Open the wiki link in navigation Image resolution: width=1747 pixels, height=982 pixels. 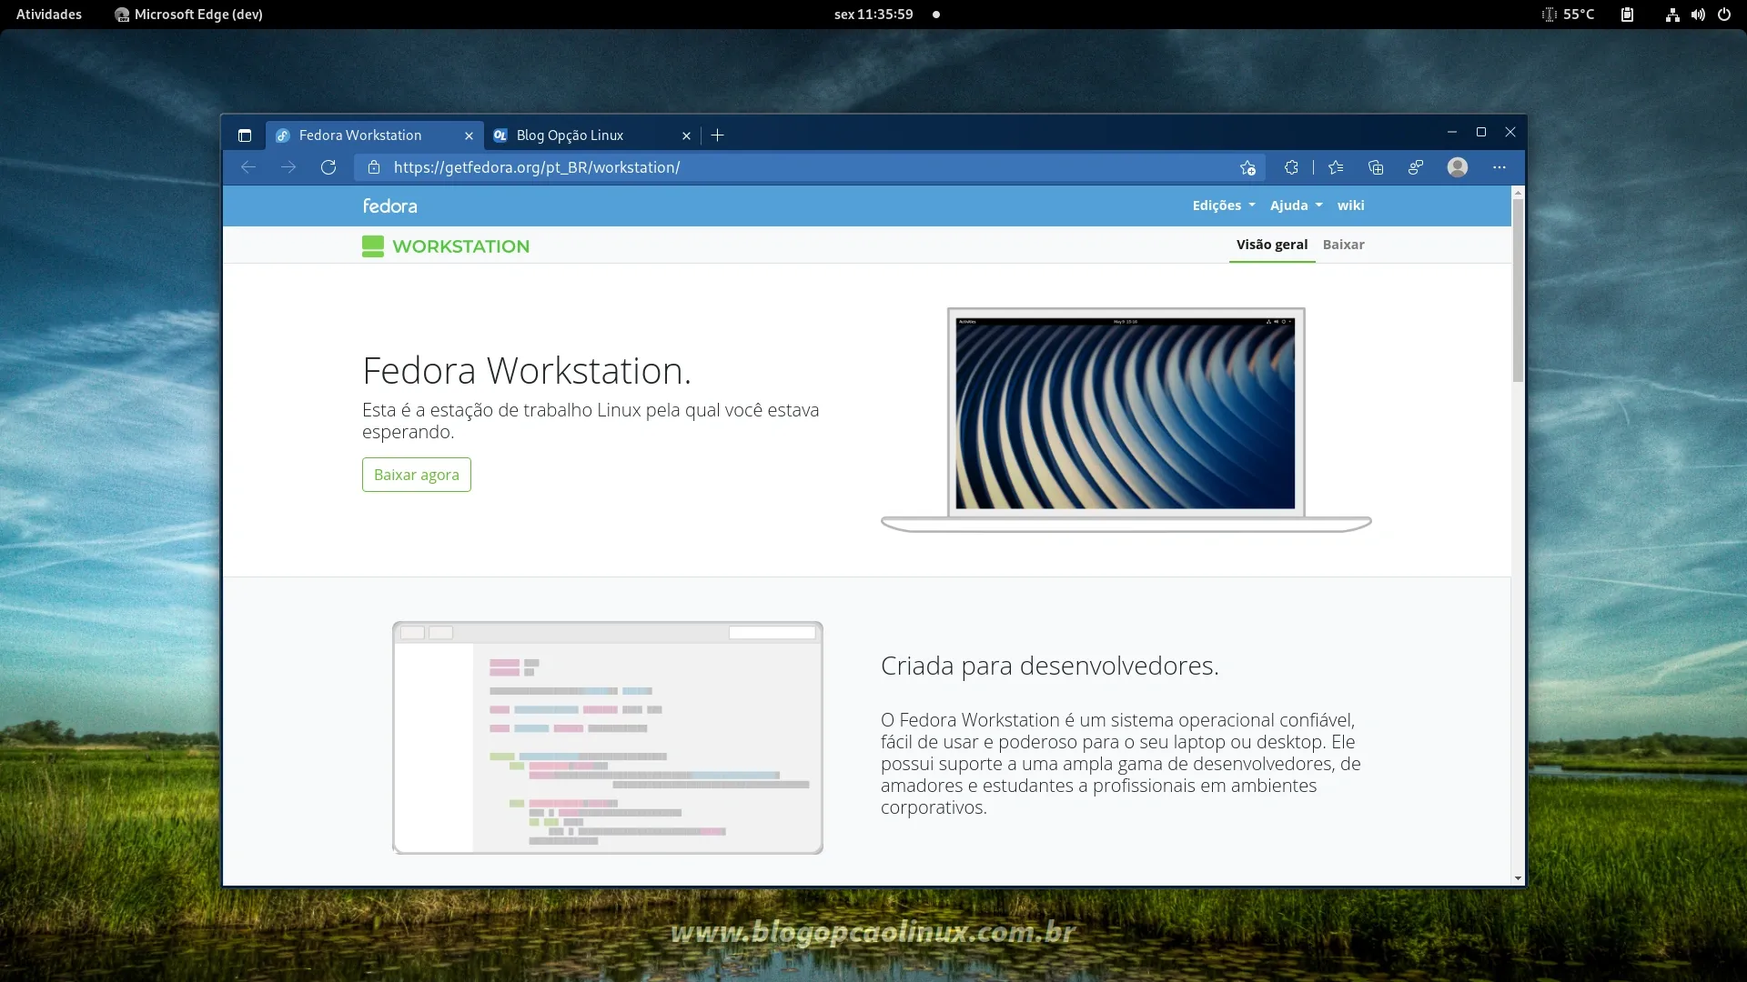(1350, 205)
